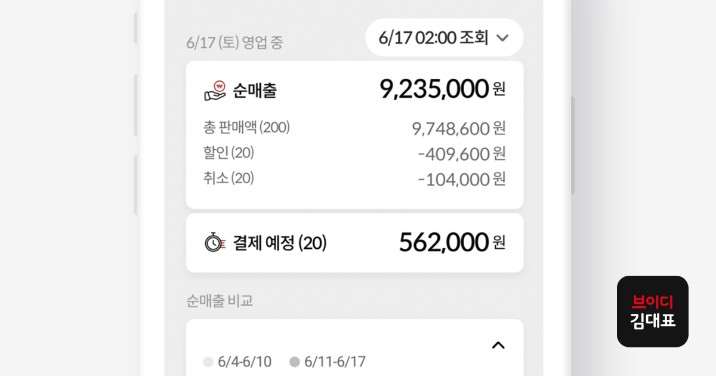Viewport: 716px width, 376px height.
Task: Click the 6/11-6/17 legend color dot
Action: click(295, 362)
